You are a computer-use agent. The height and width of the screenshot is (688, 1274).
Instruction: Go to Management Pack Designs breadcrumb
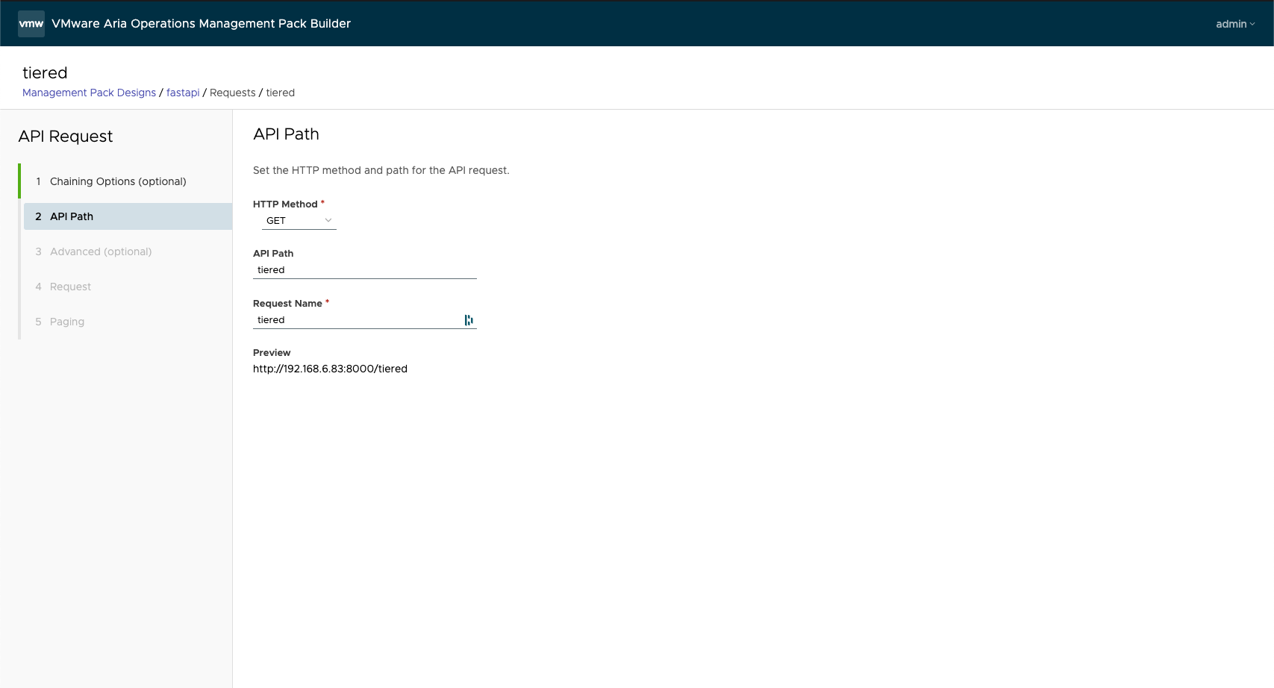point(89,93)
